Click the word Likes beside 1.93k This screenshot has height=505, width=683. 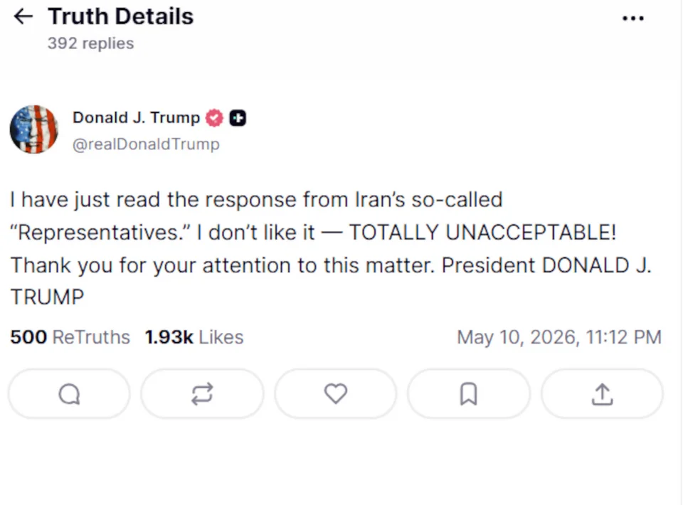tap(221, 337)
